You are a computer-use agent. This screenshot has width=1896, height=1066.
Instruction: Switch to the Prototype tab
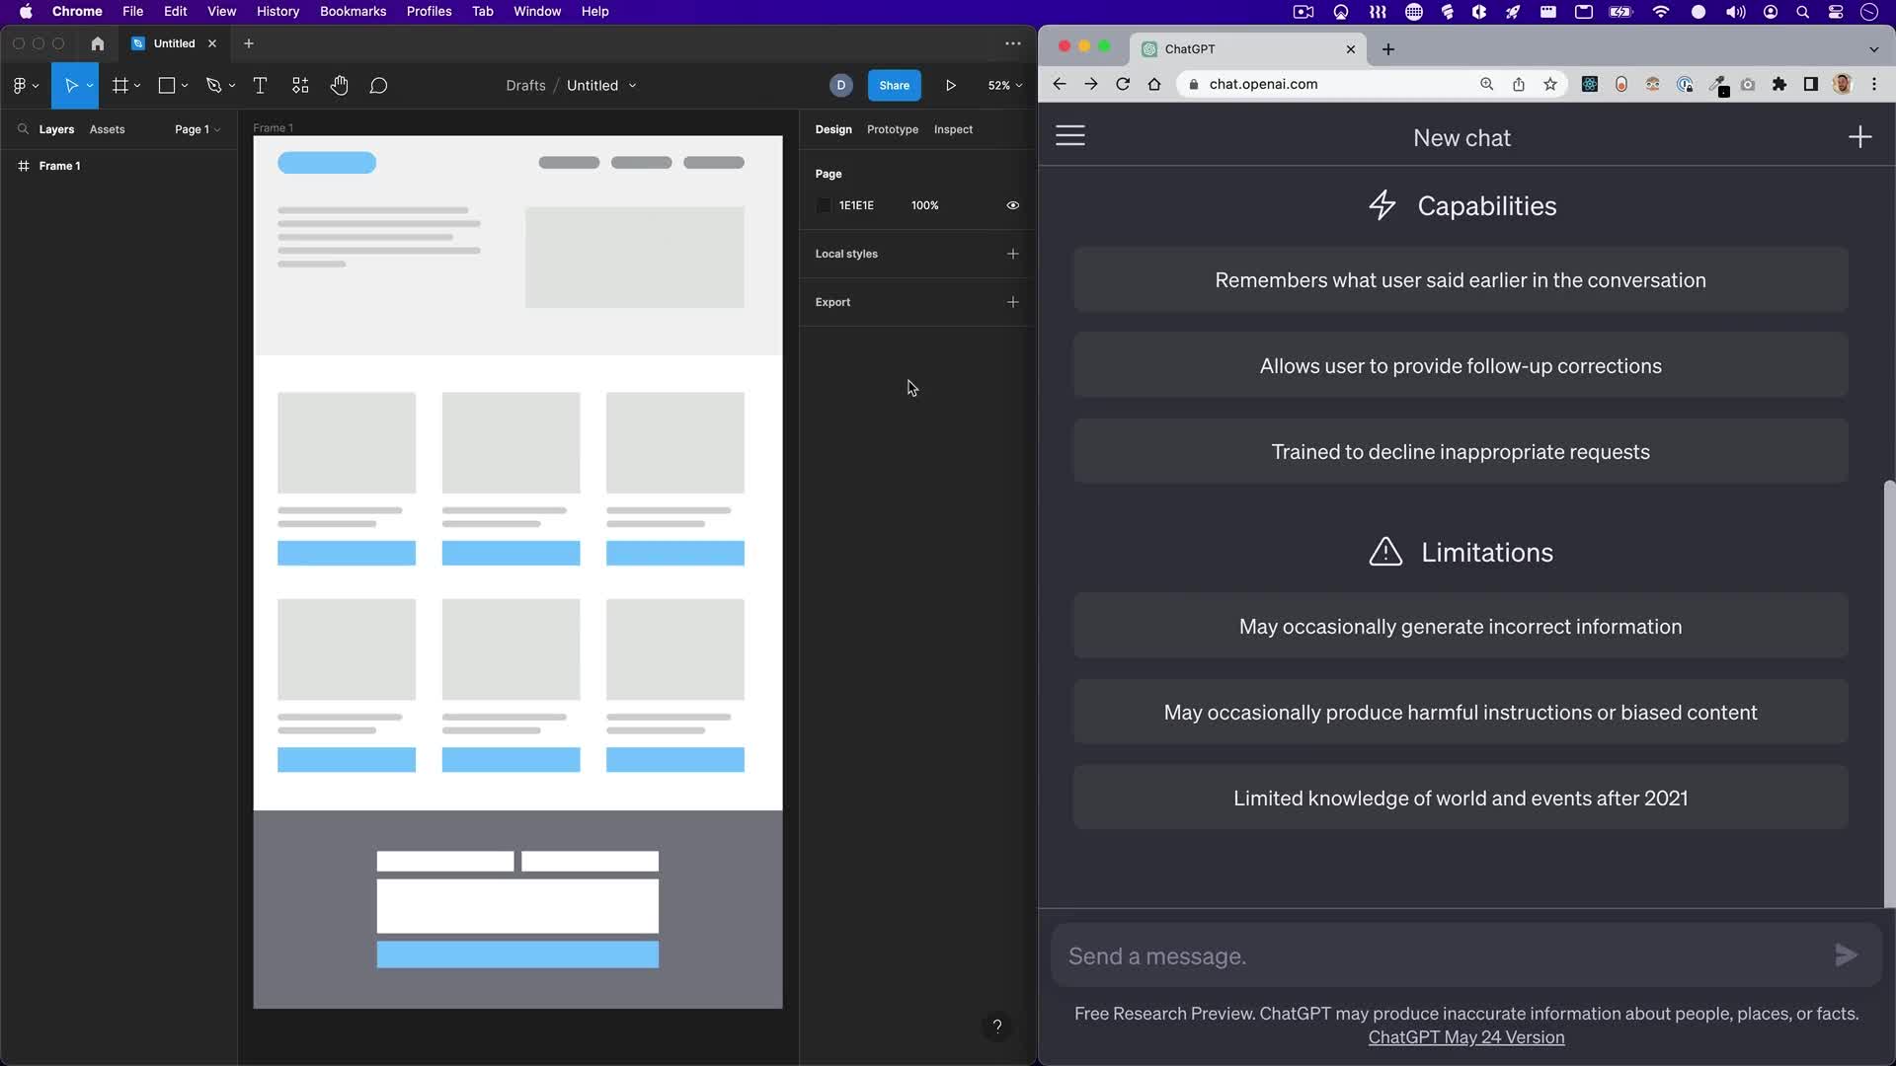pos(893,129)
